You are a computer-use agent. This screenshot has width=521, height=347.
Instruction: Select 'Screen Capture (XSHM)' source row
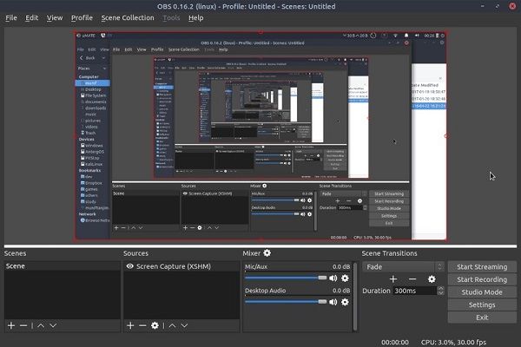(181, 266)
